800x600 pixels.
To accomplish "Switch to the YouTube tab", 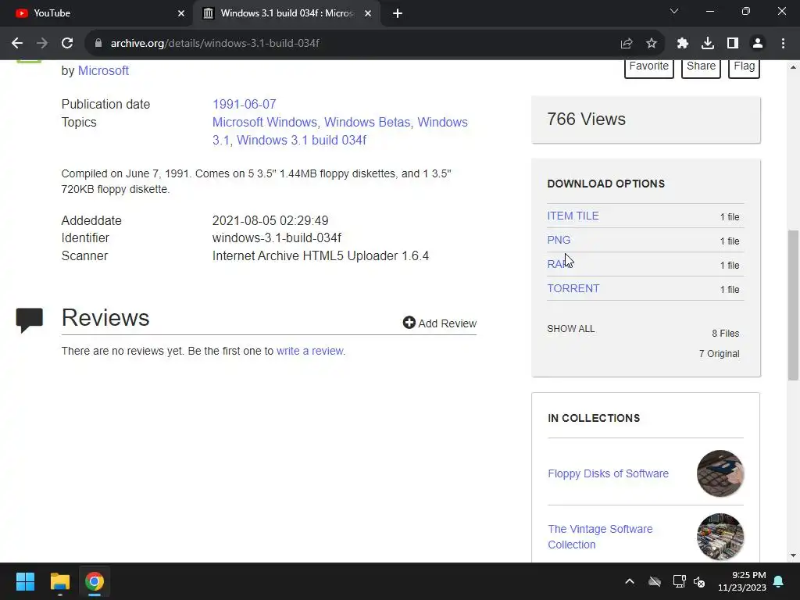I will click(97, 13).
